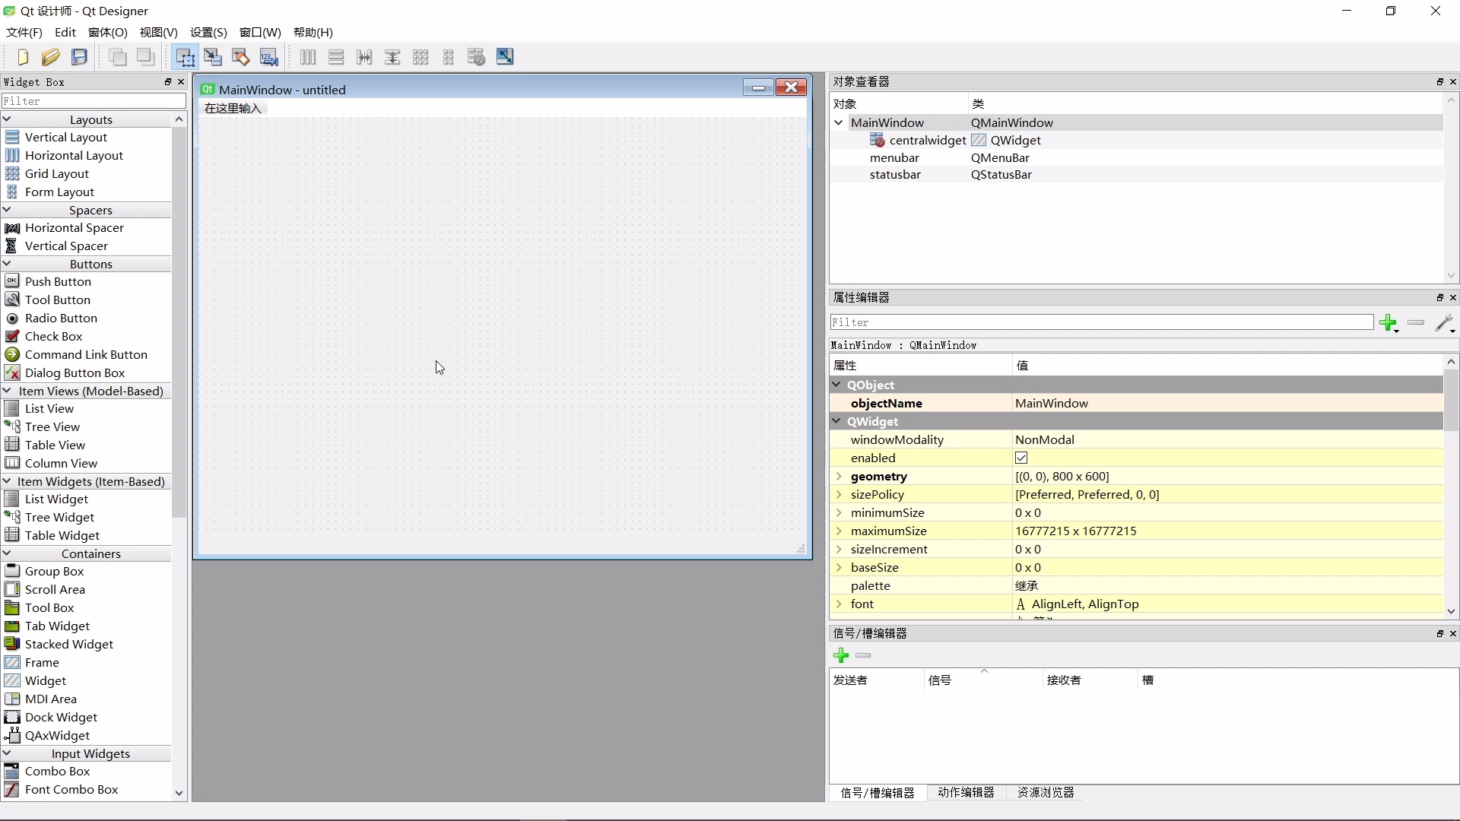Screen dimensions: 1460x821
Task: Open the 窗口(W) menu
Action: tap(260, 32)
